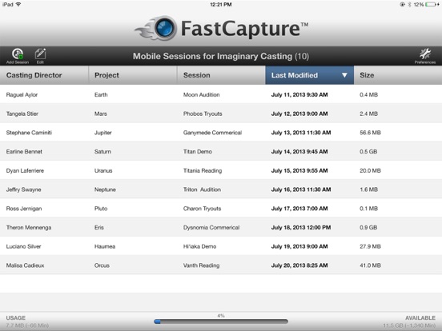Click the 0.5 GB size value
The width and height of the screenshot is (442, 331).
(368, 151)
